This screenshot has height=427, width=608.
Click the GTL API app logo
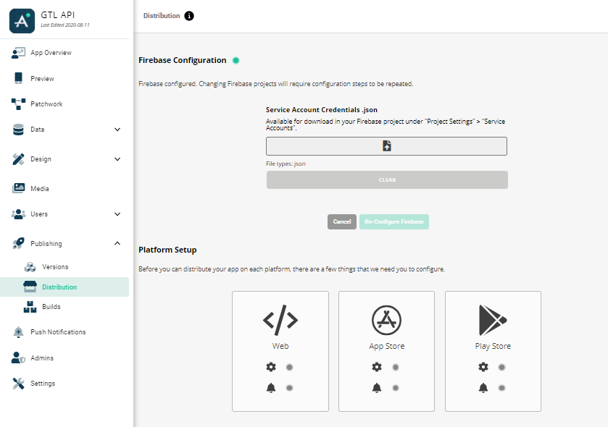tap(22, 21)
